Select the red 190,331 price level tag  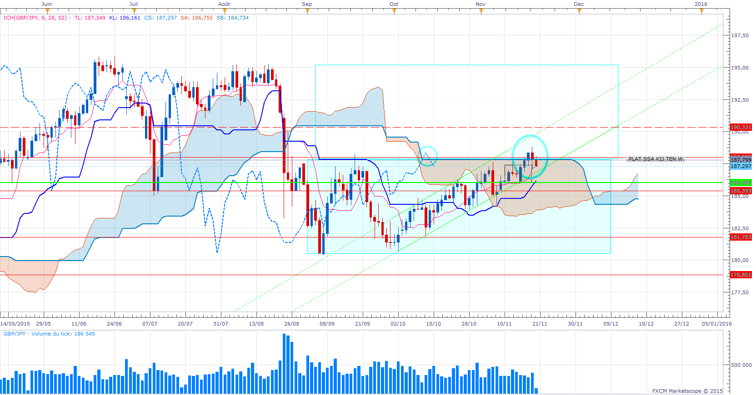[741, 127]
